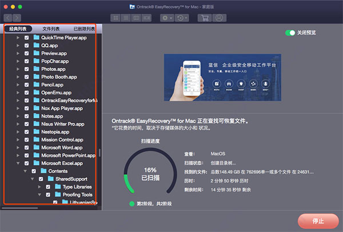Select the OntrackEasyRecoveryforMac row label

69,101
